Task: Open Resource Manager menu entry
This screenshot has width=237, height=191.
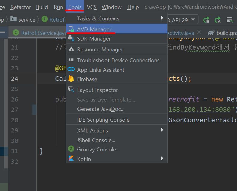Action: [117, 49]
